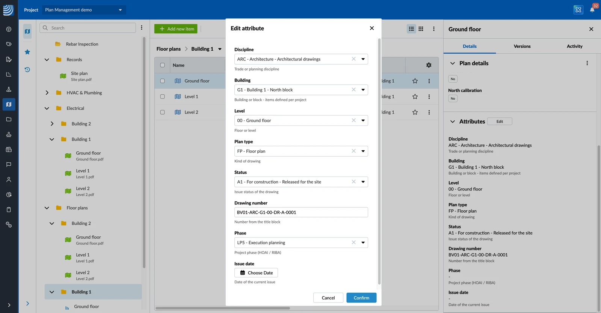The height and width of the screenshot is (313, 601).
Task: Switch to the Activity tab
Action: pyautogui.click(x=575, y=46)
